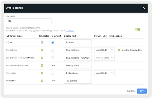The height and width of the screenshot is (98, 152).
Task: Uncheck Pickup Later enabled checkbox
Action: click(x=42, y=73)
